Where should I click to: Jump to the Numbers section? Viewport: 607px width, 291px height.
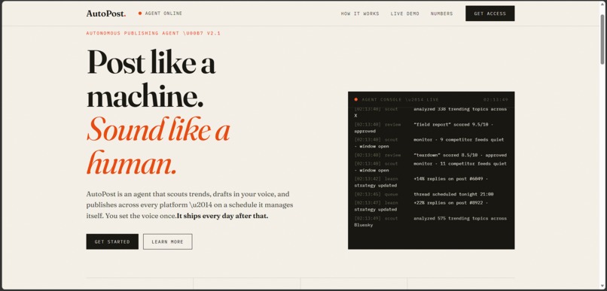[442, 14]
